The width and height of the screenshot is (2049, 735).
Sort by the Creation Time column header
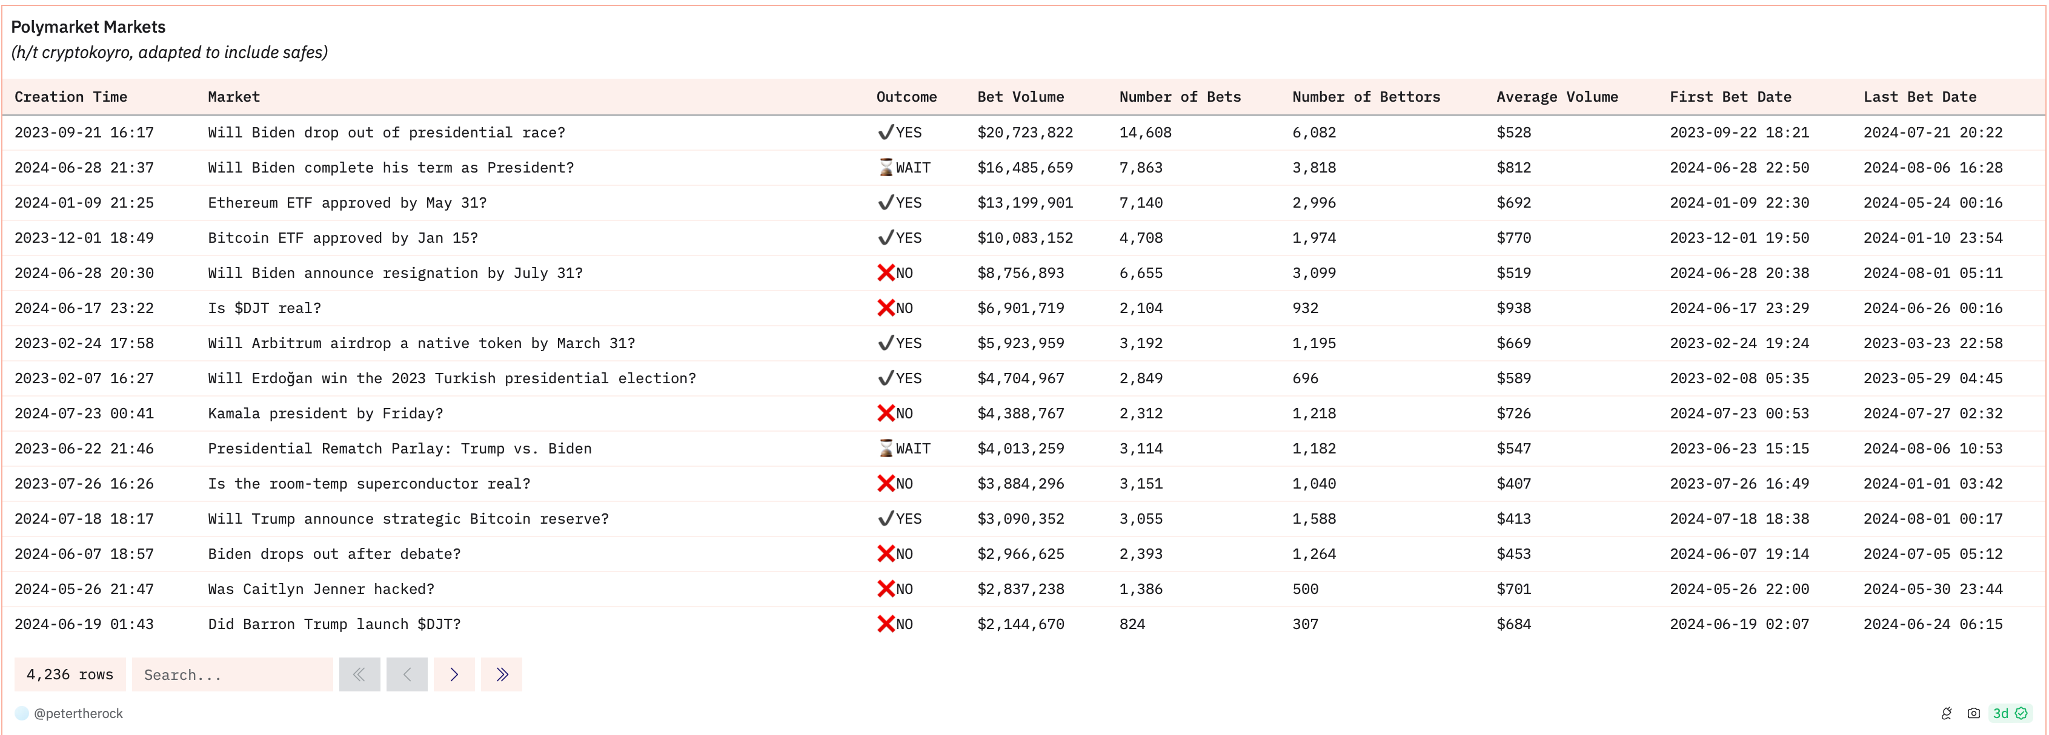[x=71, y=97]
